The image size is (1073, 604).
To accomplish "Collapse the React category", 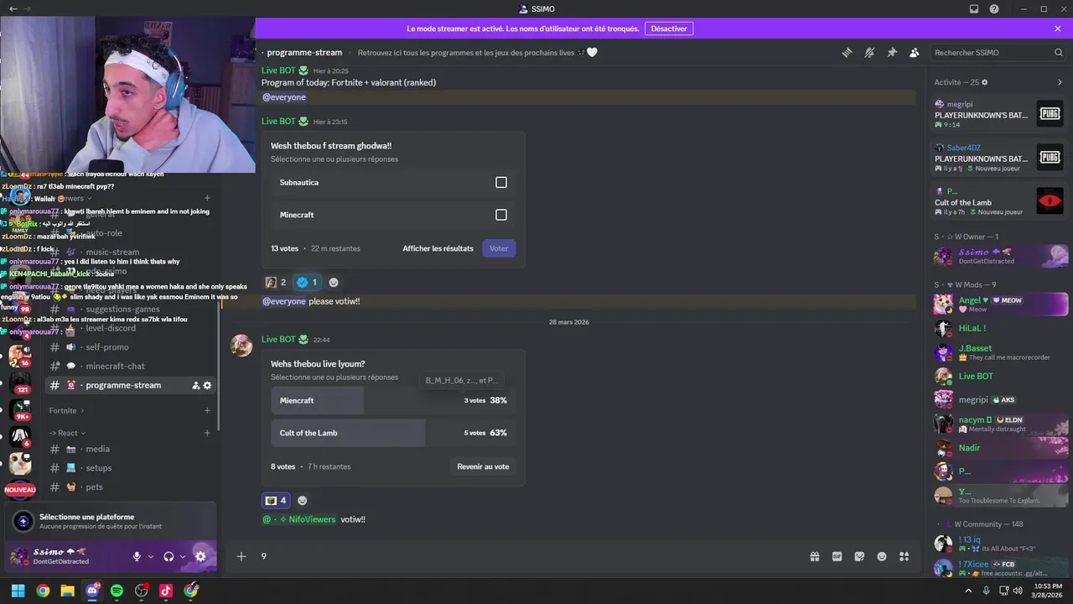I will (67, 433).
